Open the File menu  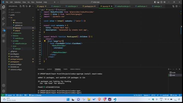coord(7,2)
